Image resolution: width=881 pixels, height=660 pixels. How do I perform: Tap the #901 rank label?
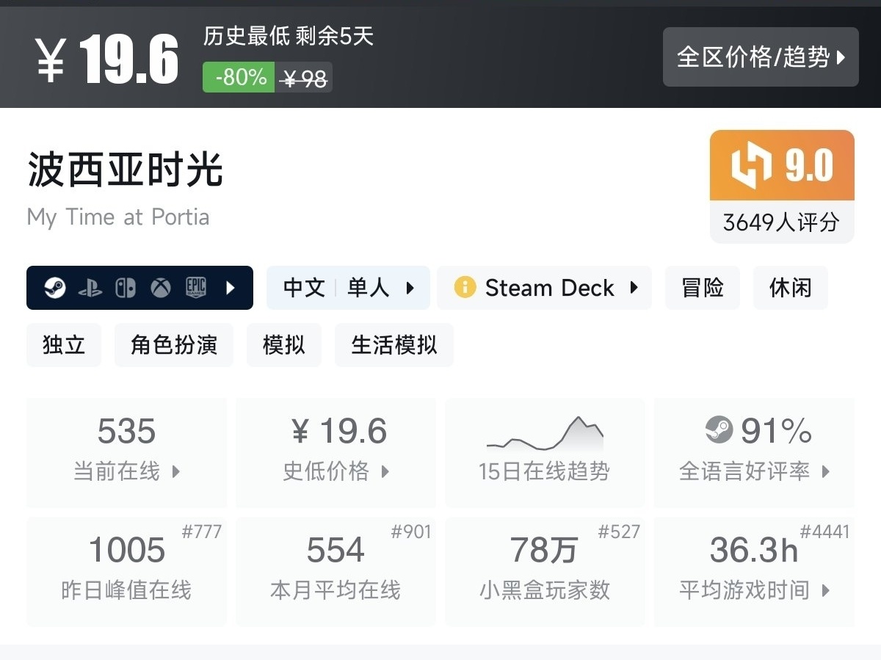pos(411,532)
